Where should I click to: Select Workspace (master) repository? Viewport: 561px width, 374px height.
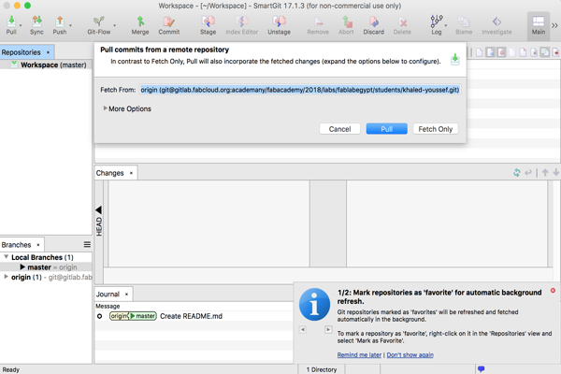click(46, 65)
